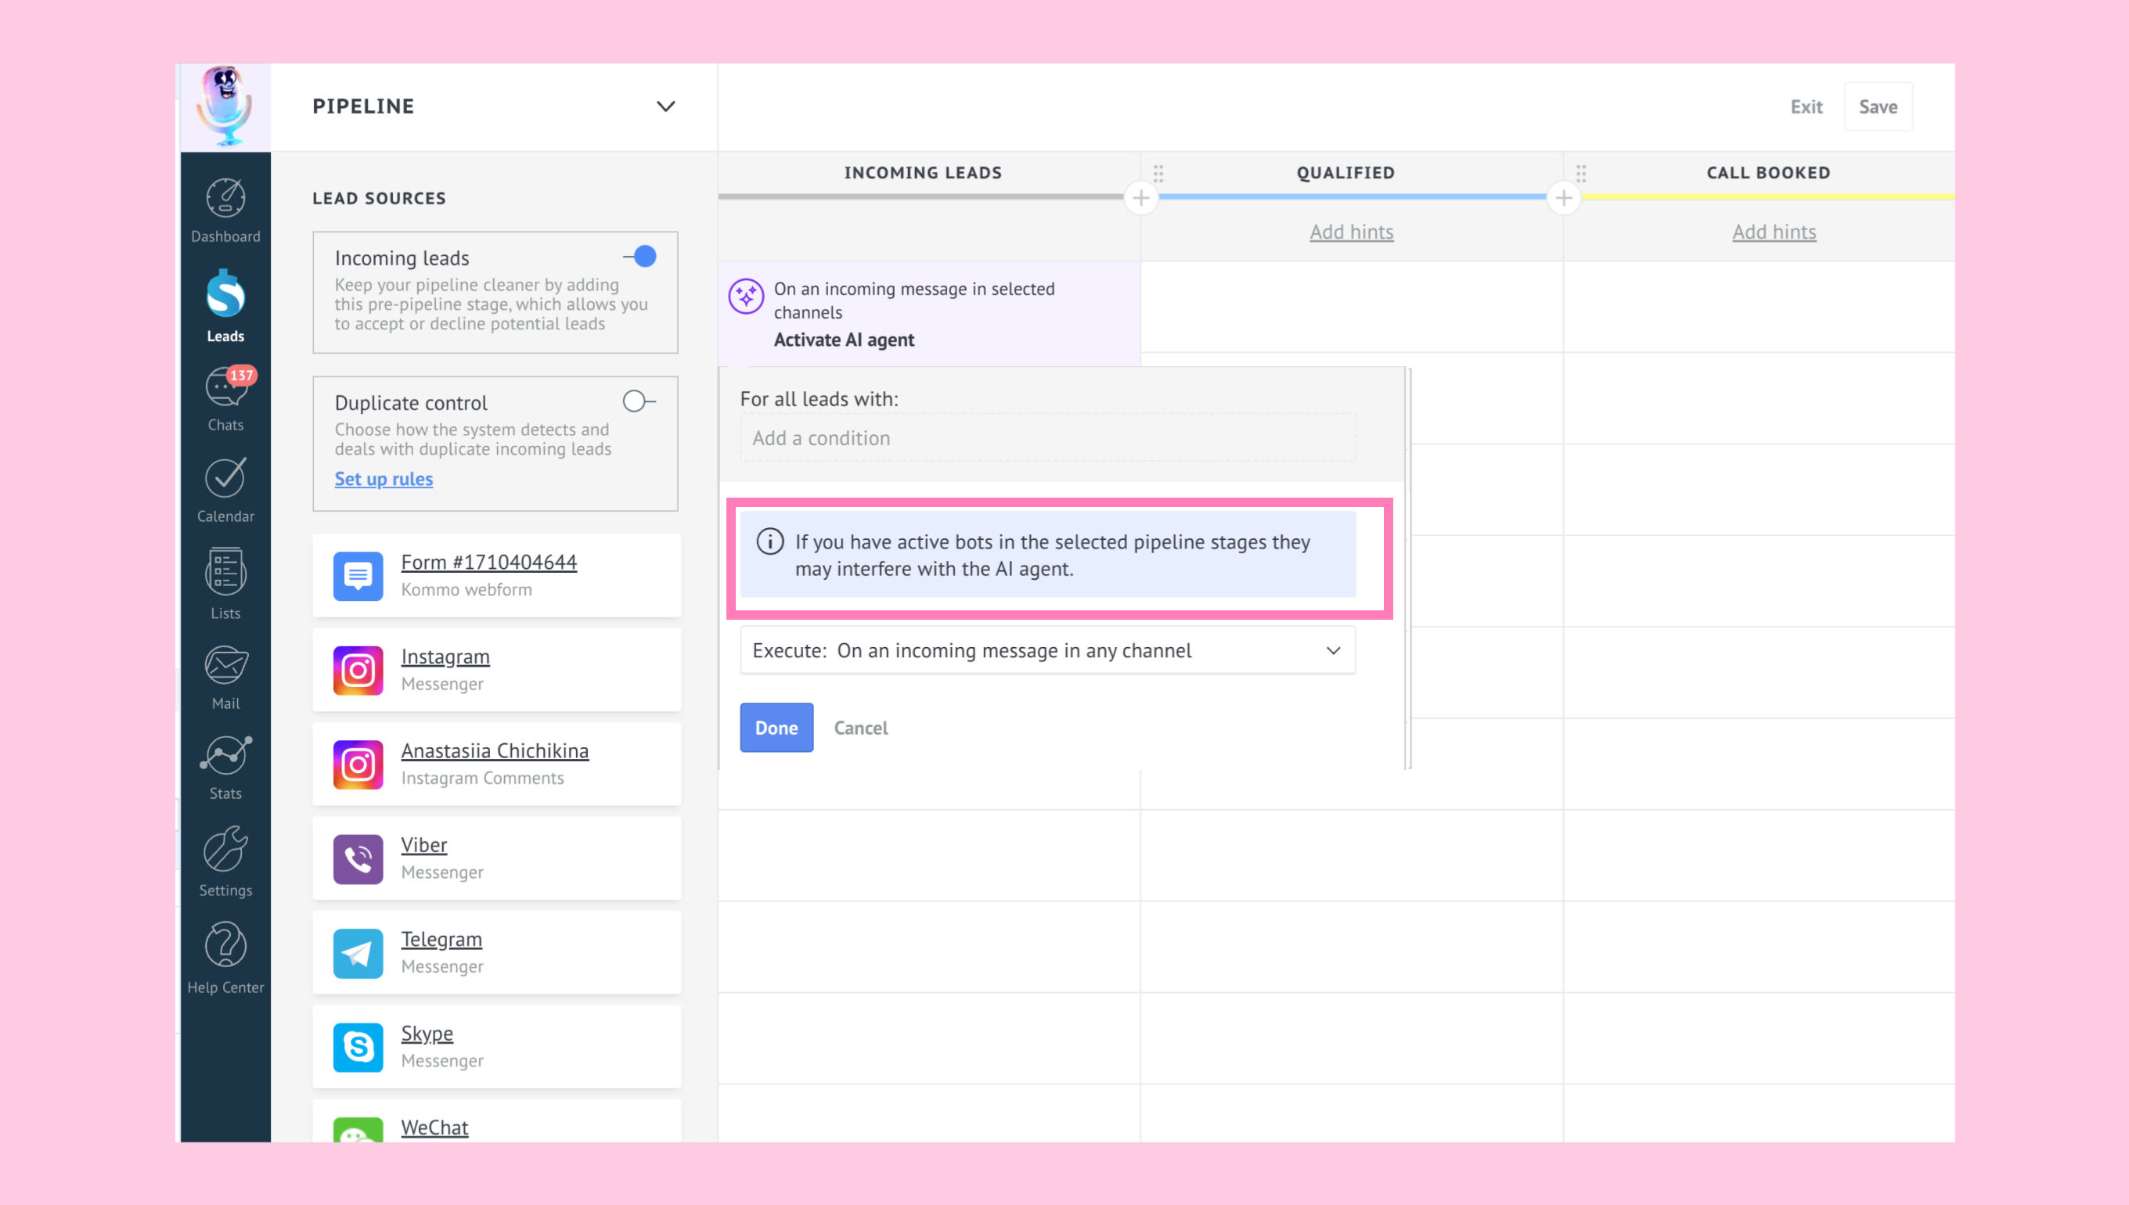
Task: Save the pipeline changes
Action: pos(1878,106)
